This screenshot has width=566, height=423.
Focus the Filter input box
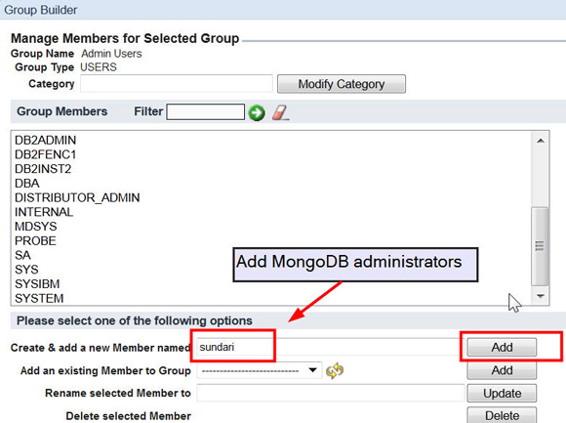tap(205, 112)
